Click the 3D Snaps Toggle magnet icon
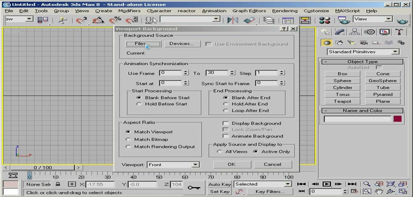 [81, 20]
